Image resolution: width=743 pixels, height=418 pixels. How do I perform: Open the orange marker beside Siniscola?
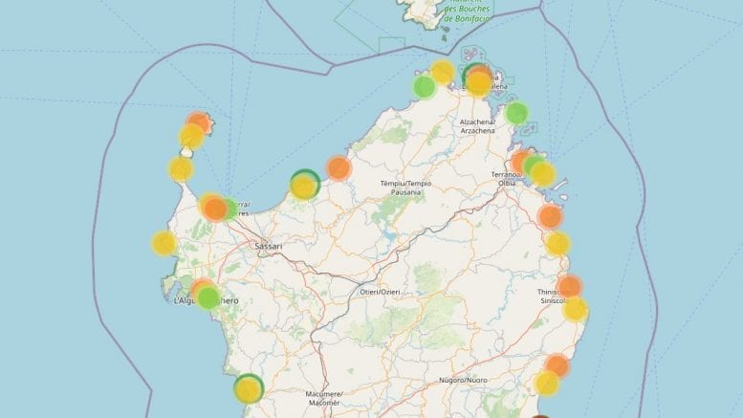(569, 287)
